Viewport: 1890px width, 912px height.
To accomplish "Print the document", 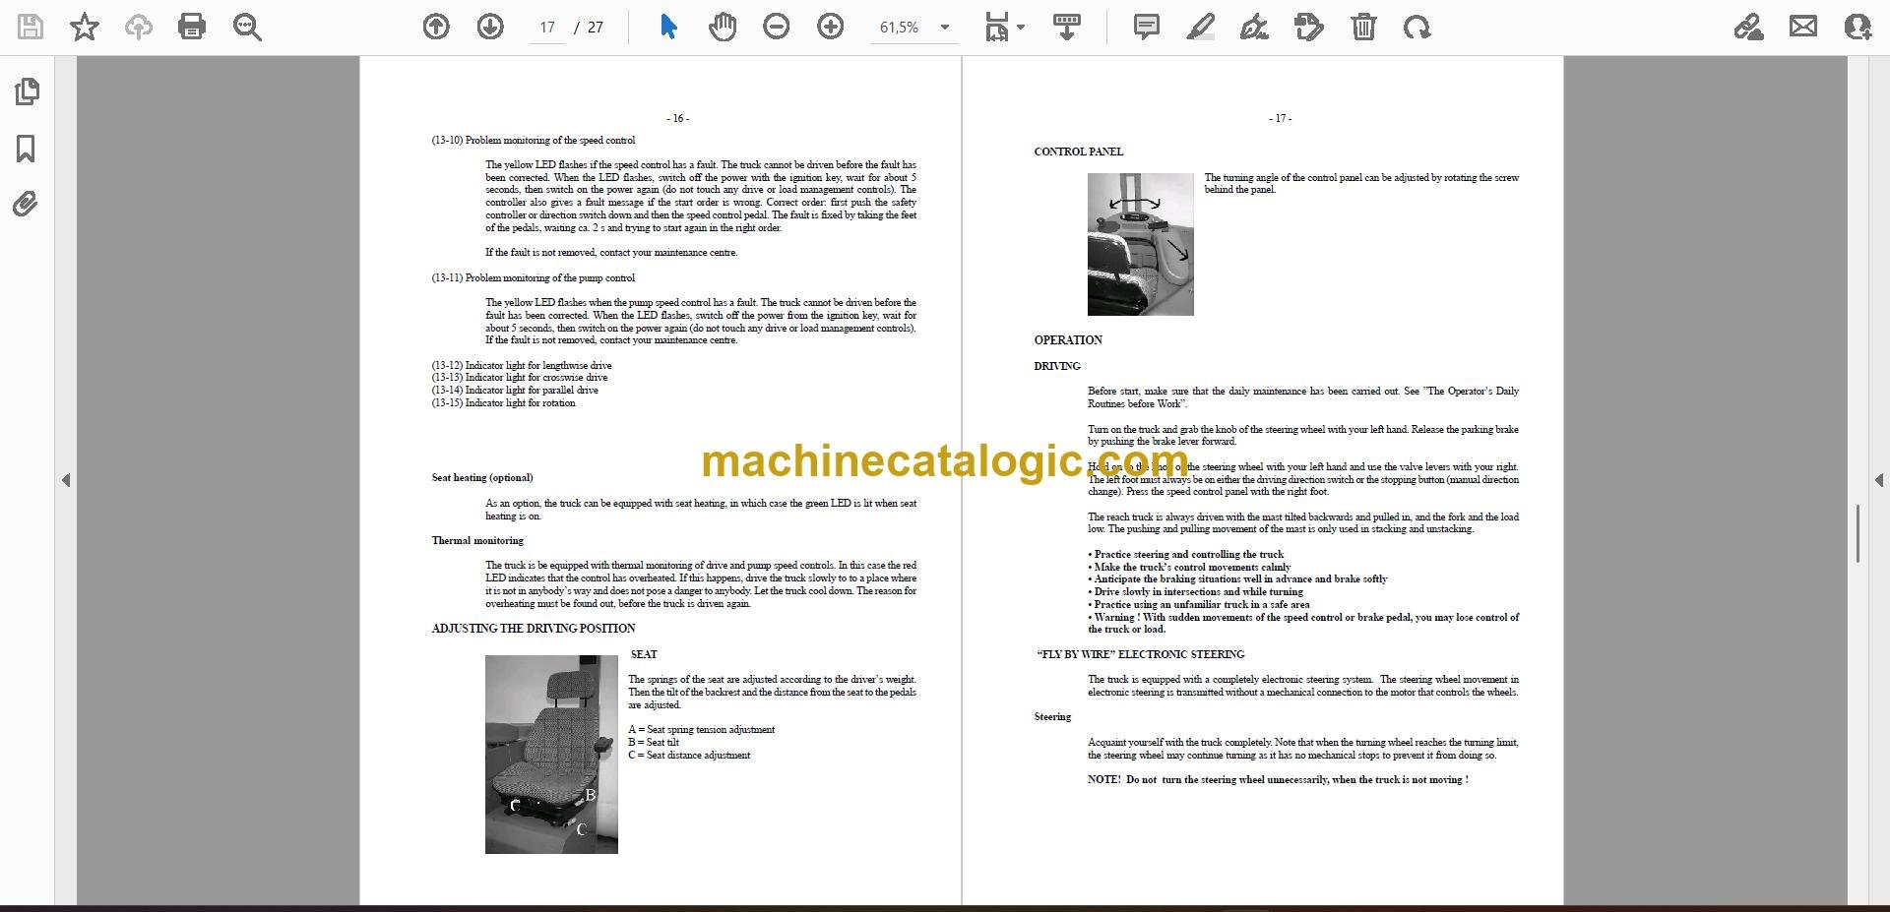I will tap(192, 27).
